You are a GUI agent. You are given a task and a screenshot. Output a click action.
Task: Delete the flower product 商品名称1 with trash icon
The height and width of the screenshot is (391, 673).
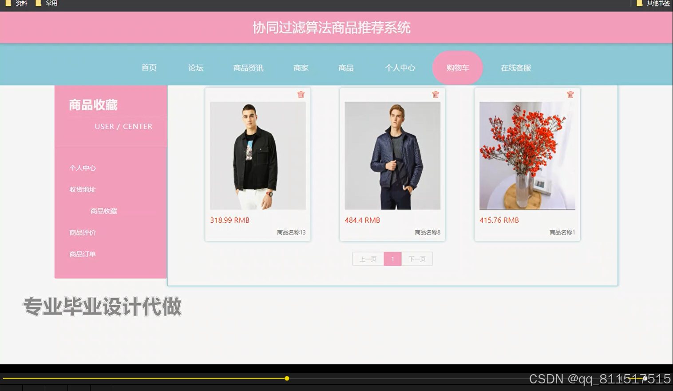(570, 94)
